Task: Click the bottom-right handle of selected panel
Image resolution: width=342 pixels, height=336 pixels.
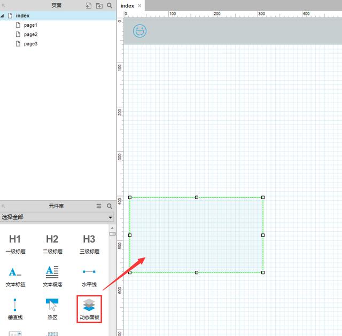Action: tap(263, 272)
